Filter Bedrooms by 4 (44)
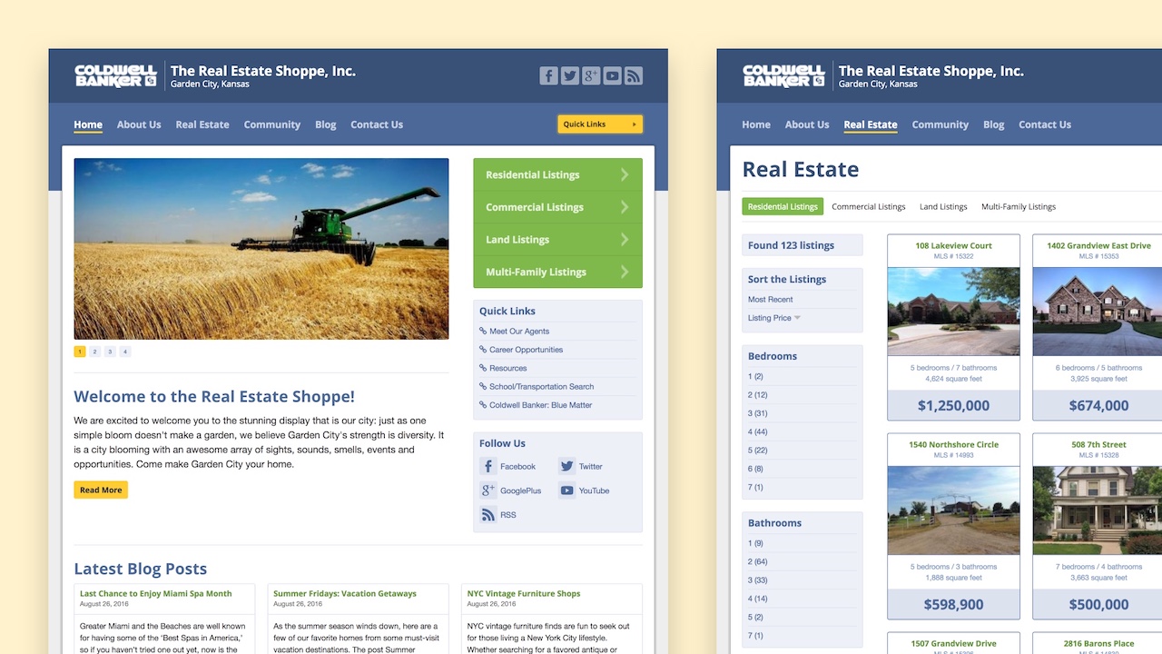The width and height of the screenshot is (1162, 654). tap(758, 431)
